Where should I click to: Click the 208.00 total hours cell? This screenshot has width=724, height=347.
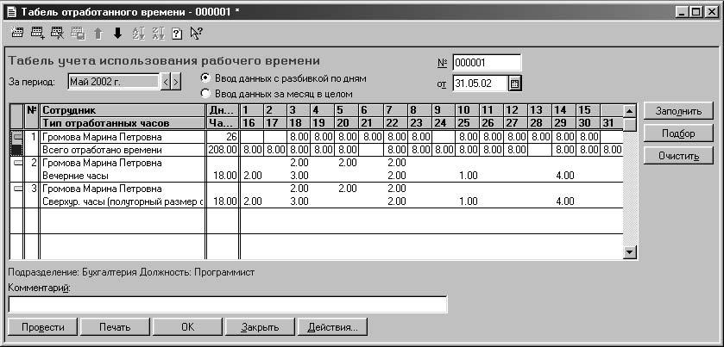click(223, 150)
